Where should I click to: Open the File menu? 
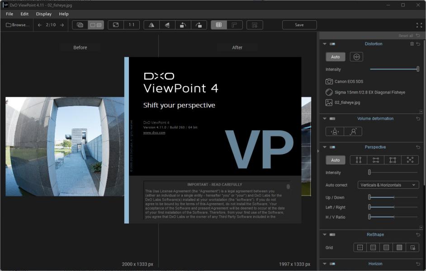(x=9, y=14)
